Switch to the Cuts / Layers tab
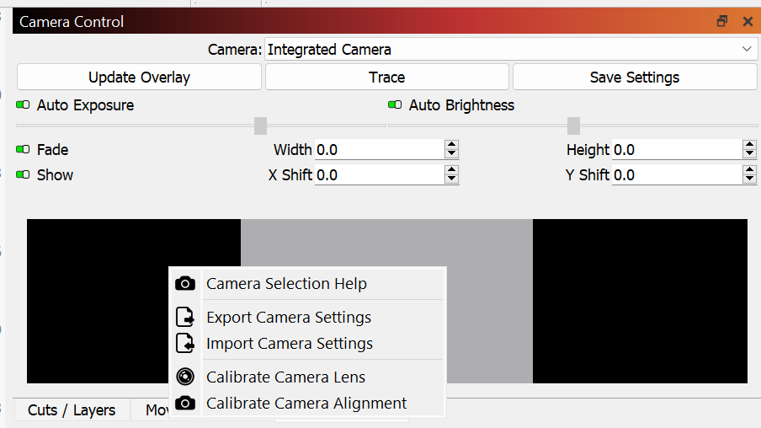 point(72,410)
